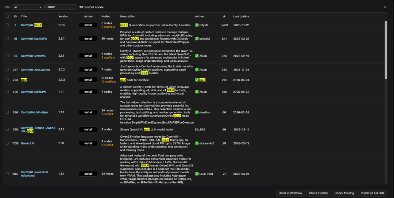
Task: Install the ComfyUI-JoyCaption node
Action: tap(88, 69)
